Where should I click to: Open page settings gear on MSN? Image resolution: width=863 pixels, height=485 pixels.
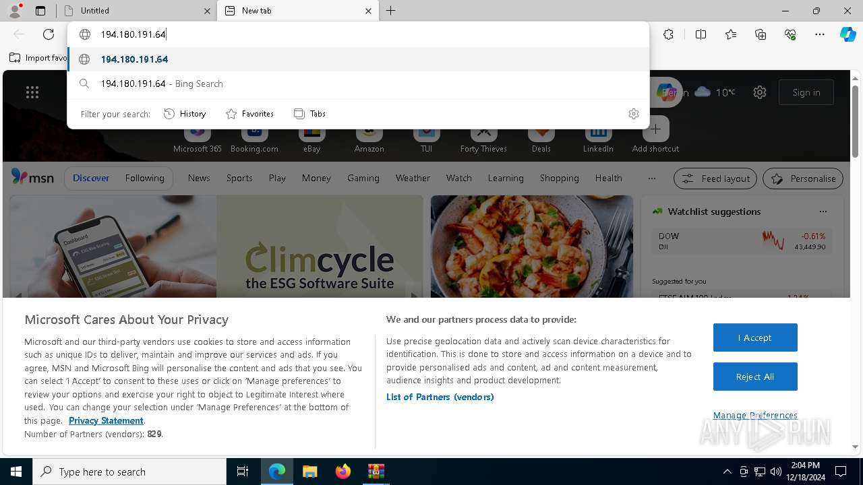pos(760,92)
